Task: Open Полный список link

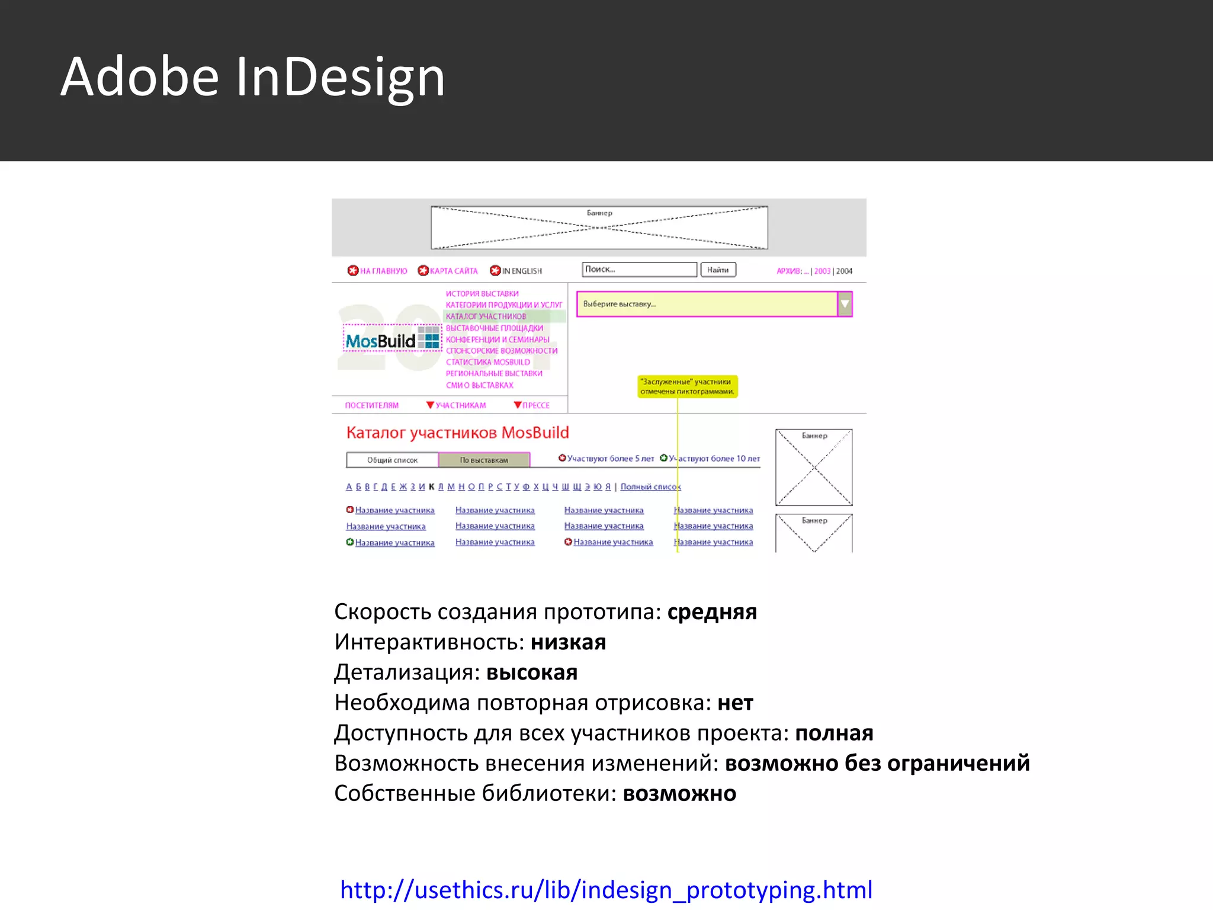Action: click(651, 487)
